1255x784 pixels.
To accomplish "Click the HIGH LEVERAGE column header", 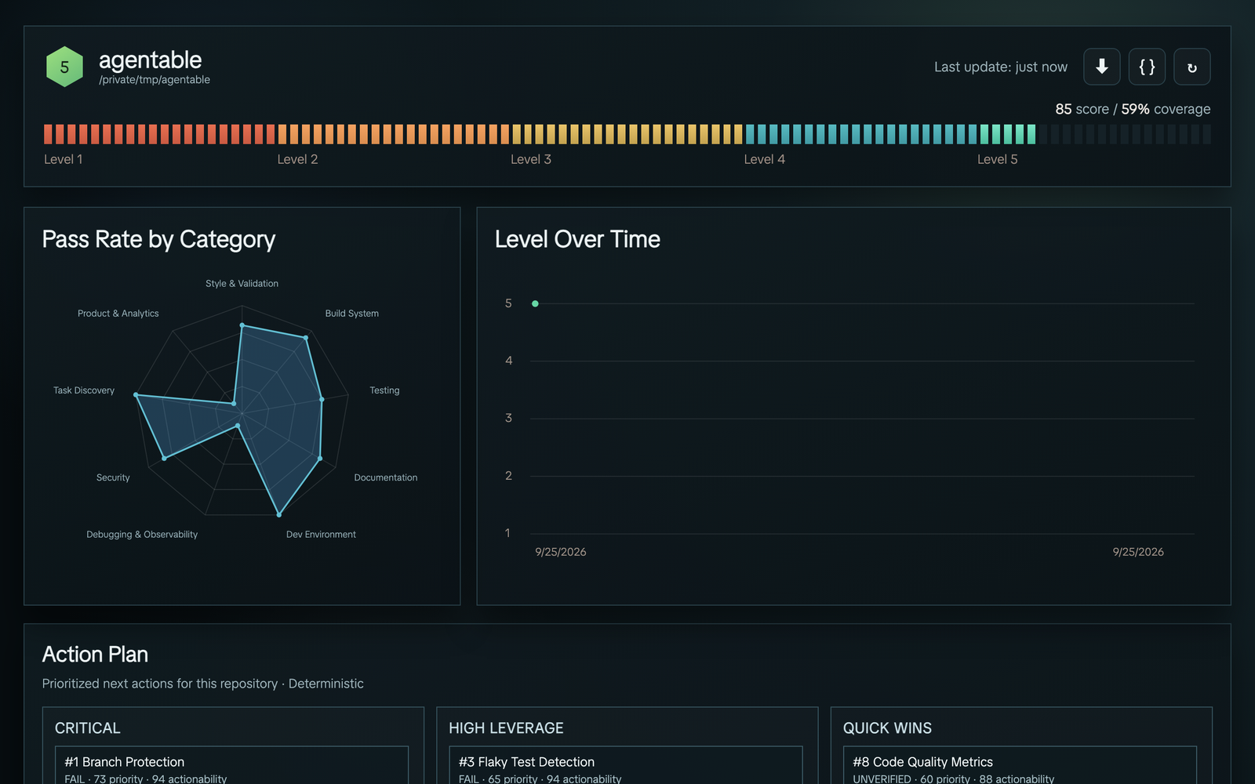I will (506, 728).
